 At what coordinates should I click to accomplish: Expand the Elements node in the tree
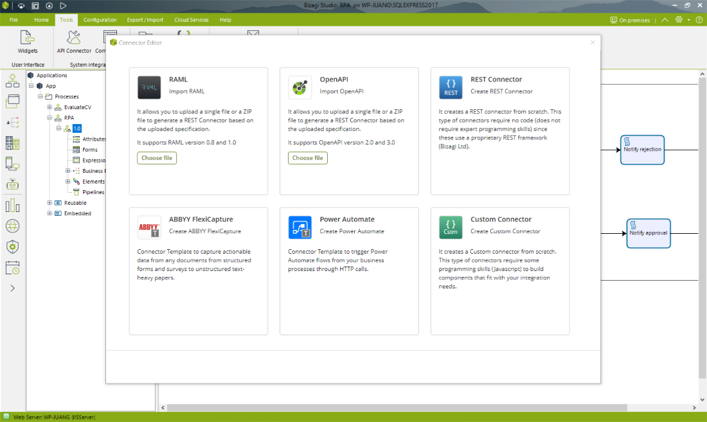tap(67, 182)
